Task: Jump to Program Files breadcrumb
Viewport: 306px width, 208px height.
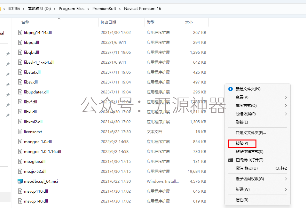Action: point(71,9)
